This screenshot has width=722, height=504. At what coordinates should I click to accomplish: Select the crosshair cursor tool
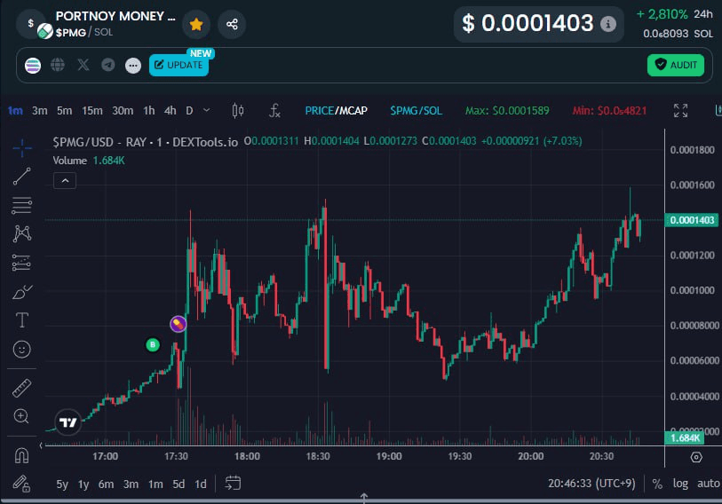coord(21,148)
